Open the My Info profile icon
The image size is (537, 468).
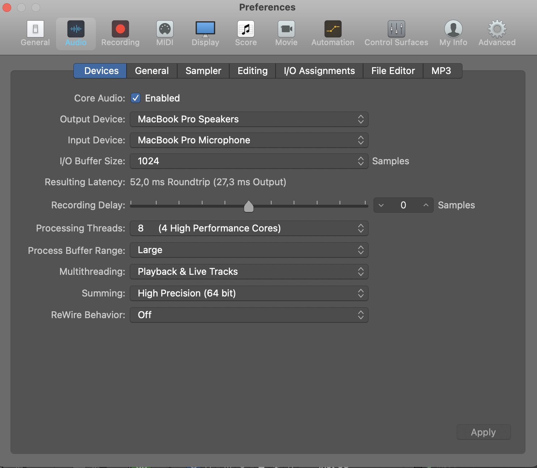point(453,29)
